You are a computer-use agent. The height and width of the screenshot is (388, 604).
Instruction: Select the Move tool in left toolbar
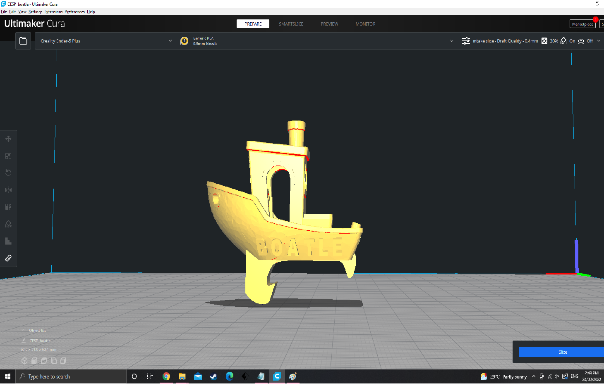point(8,139)
